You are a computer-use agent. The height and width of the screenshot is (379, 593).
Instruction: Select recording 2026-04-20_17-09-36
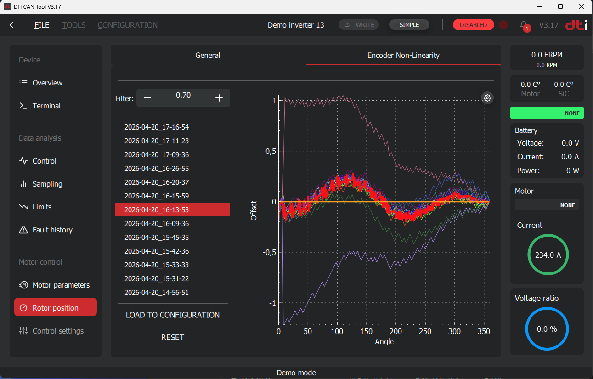coord(173,155)
